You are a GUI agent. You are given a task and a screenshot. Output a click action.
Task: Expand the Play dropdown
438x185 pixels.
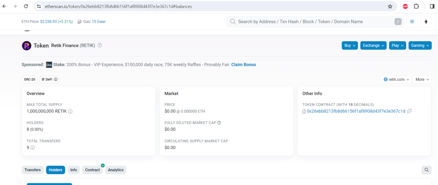pos(398,45)
